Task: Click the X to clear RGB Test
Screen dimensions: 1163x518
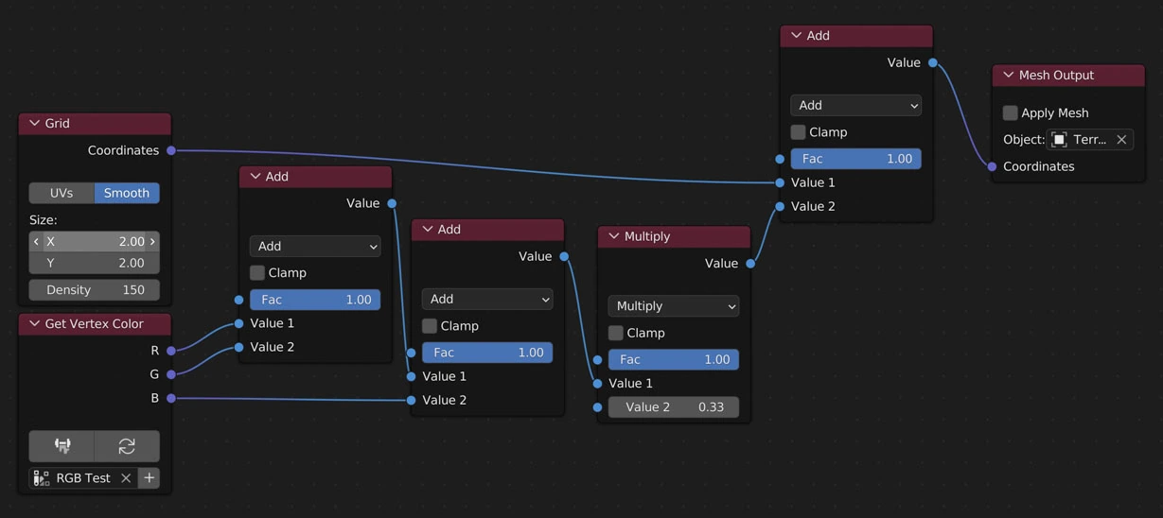Action: point(125,478)
